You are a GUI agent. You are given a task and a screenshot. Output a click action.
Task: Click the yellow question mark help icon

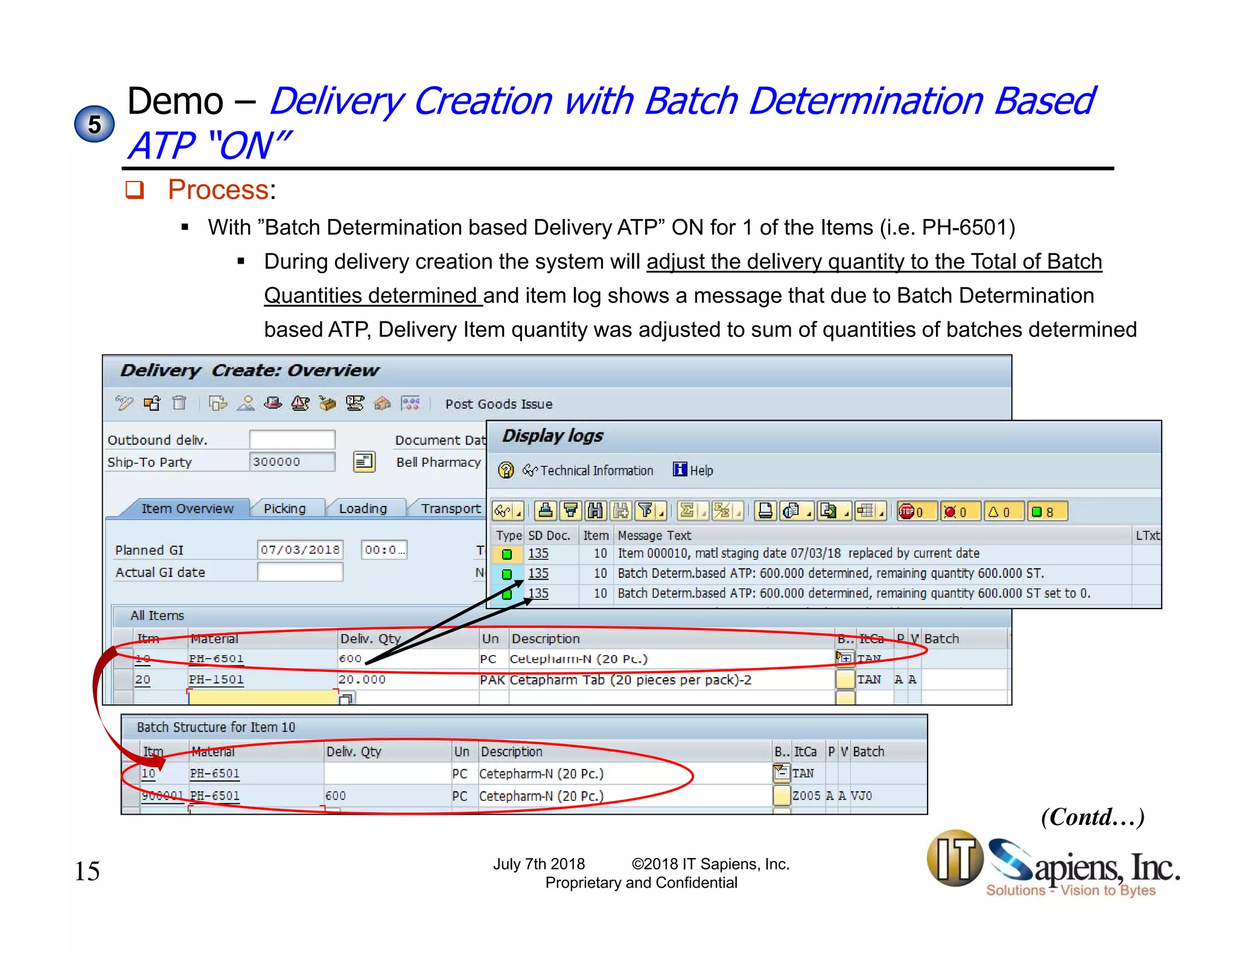pyautogui.click(x=506, y=470)
